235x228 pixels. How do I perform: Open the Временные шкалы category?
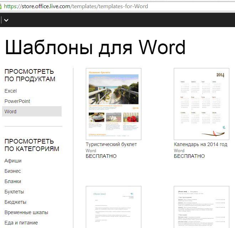tap(26, 212)
